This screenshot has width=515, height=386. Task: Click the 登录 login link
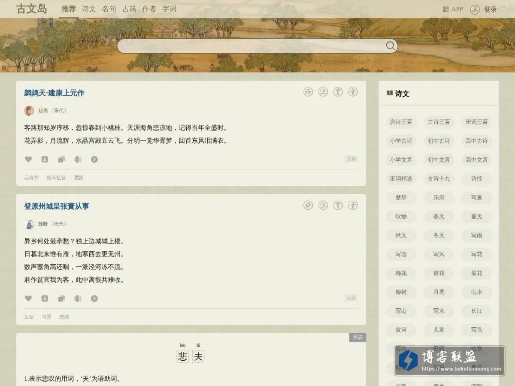pyautogui.click(x=490, y=9)
